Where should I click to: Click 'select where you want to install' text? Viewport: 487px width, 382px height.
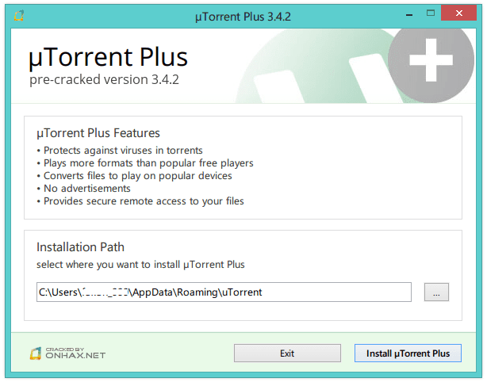click(x=108, y=265)
